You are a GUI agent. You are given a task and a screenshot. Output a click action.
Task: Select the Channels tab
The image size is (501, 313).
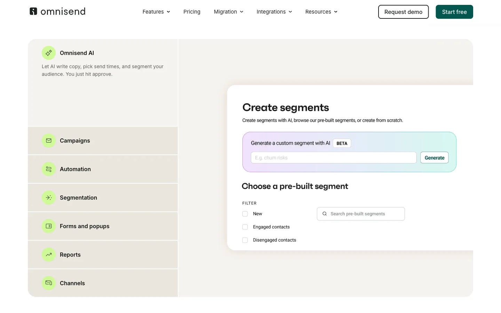[x=103, y=283]
